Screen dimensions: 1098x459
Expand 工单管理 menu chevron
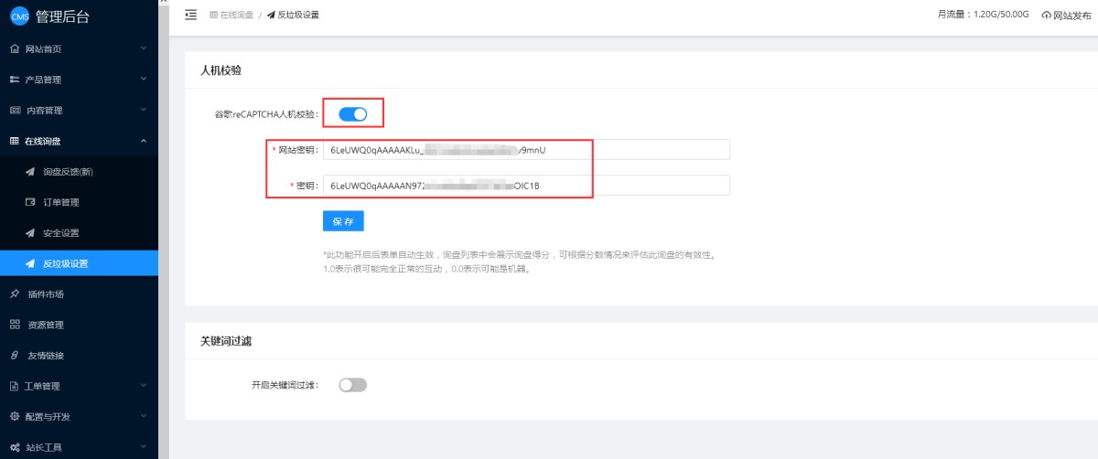144,386
